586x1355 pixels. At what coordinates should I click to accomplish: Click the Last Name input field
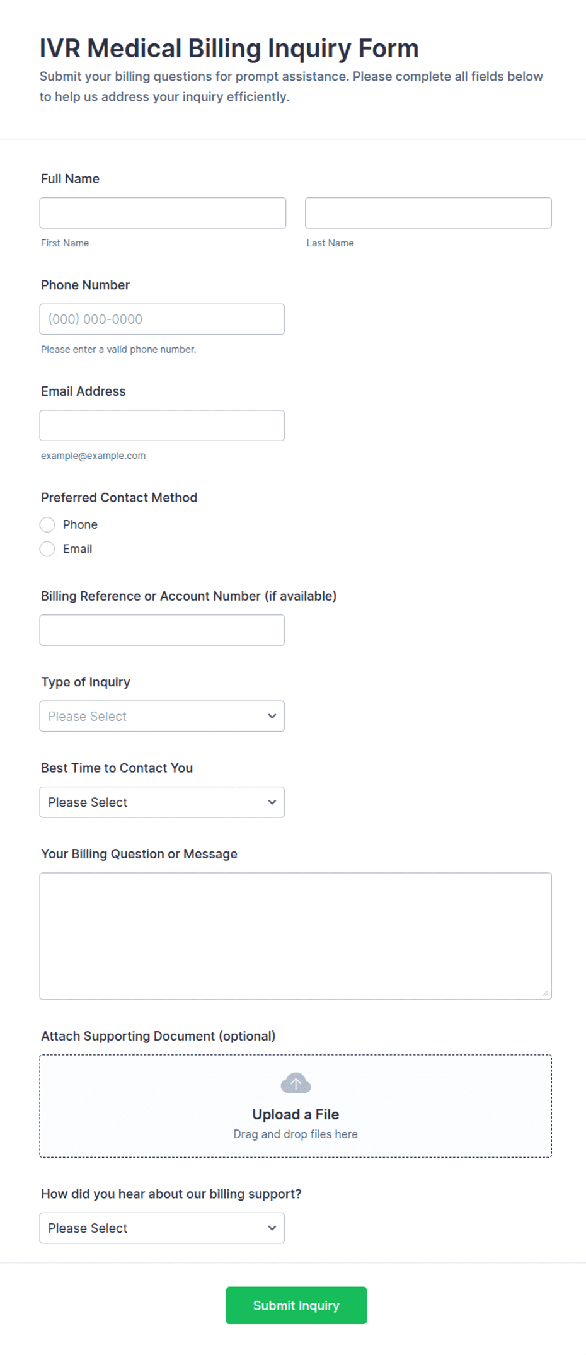[428, 213]
